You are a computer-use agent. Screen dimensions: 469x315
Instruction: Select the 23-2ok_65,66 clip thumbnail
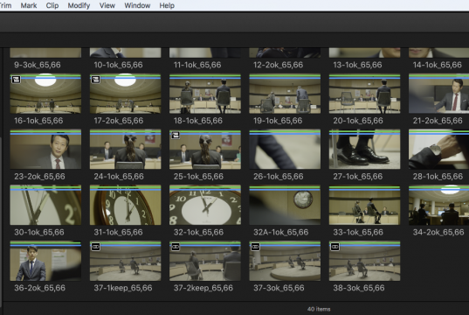point(45,150)
